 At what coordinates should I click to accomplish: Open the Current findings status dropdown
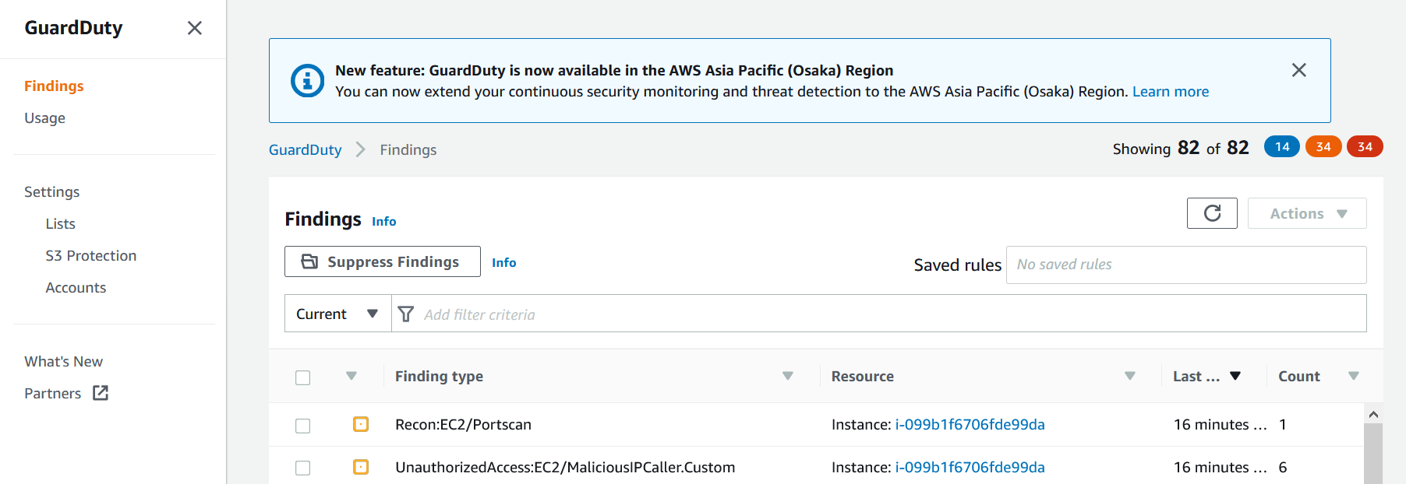point(337,314)
